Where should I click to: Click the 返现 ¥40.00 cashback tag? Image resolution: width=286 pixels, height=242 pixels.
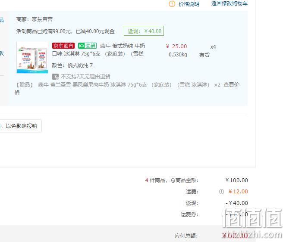(144, 31)
